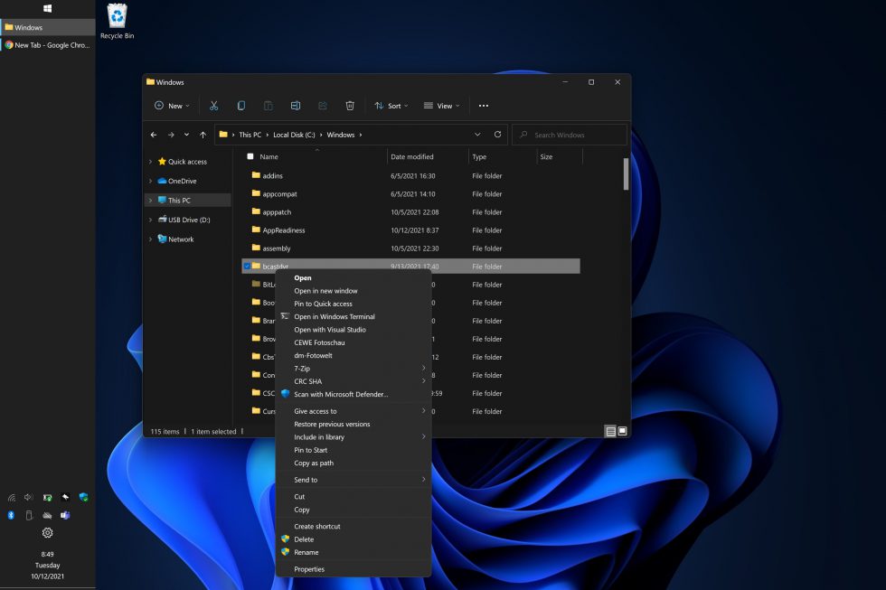
Task: Expand the This PC tree item
Action: tap(151, 200)
